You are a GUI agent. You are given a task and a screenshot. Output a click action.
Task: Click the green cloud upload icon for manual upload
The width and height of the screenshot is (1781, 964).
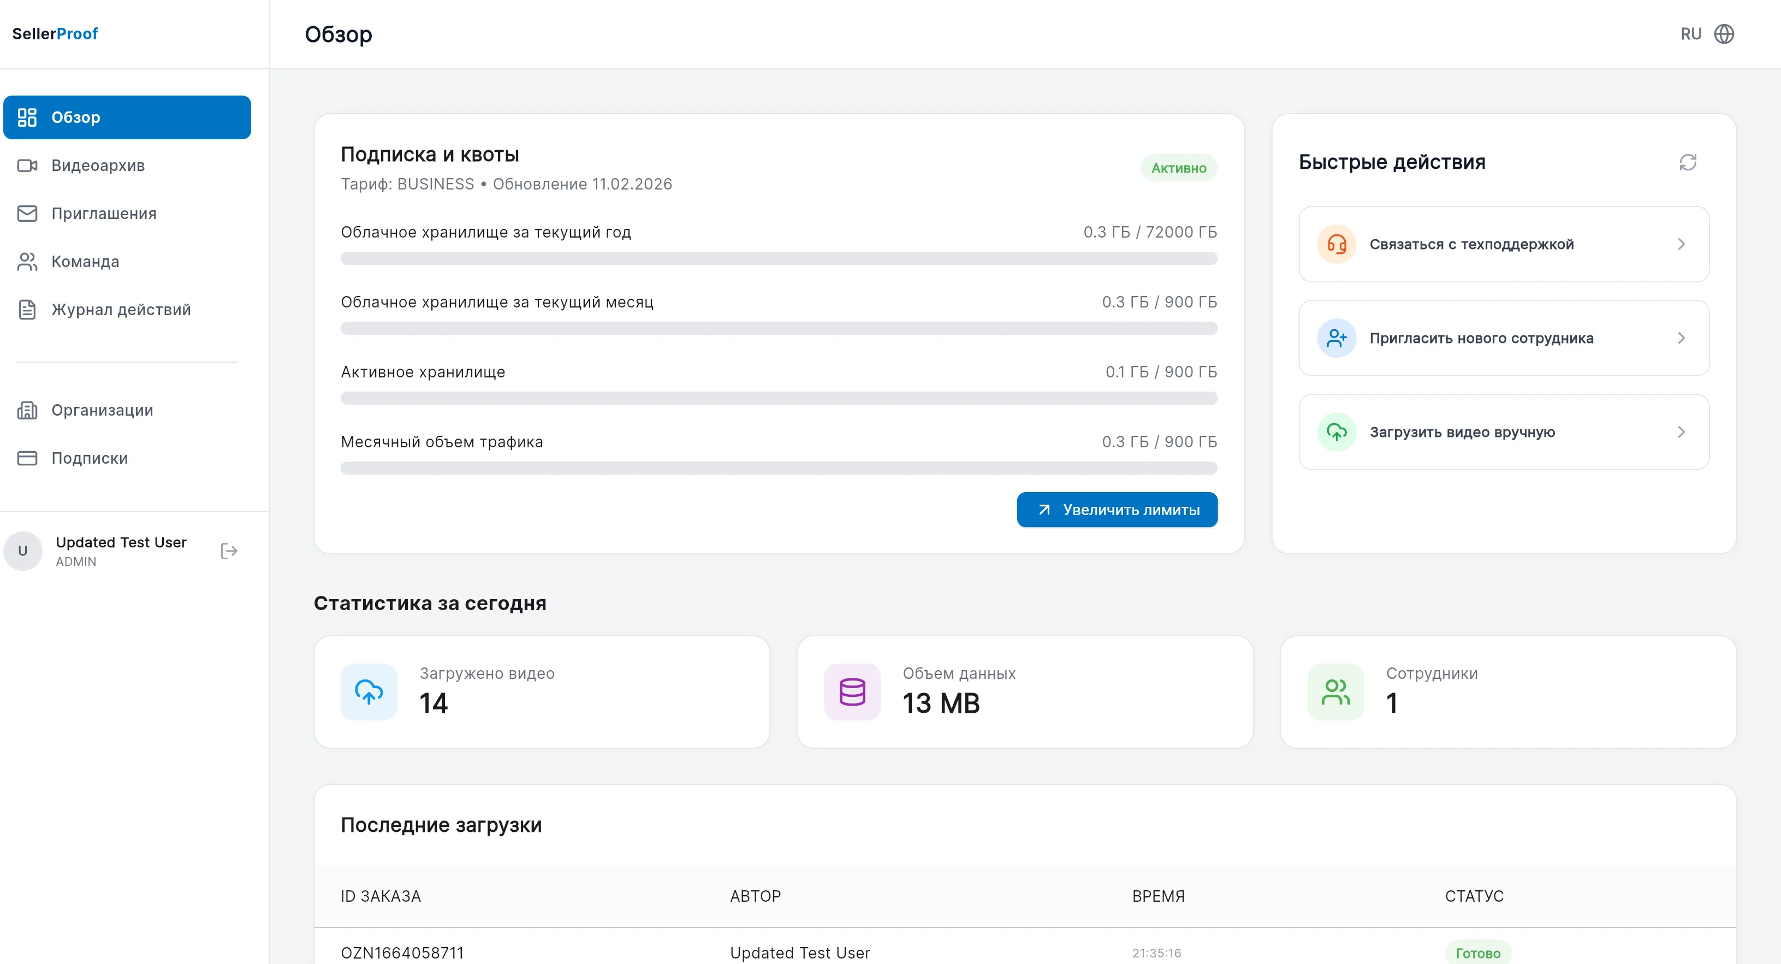click(x=1337, y=432)
